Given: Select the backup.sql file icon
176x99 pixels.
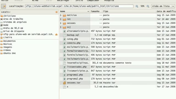Looking at the screenshot, I should pos(64,35).
